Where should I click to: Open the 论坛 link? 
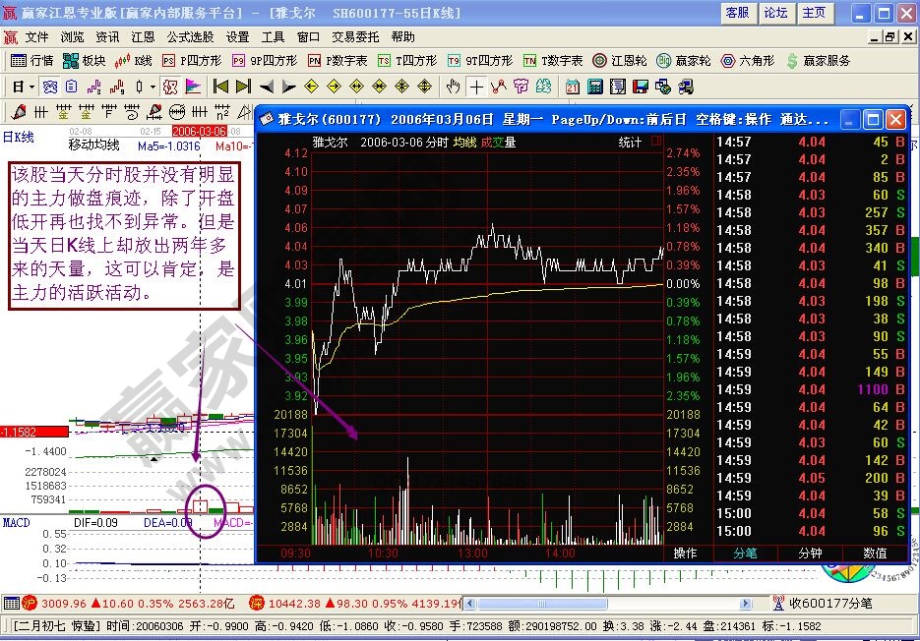776,14
